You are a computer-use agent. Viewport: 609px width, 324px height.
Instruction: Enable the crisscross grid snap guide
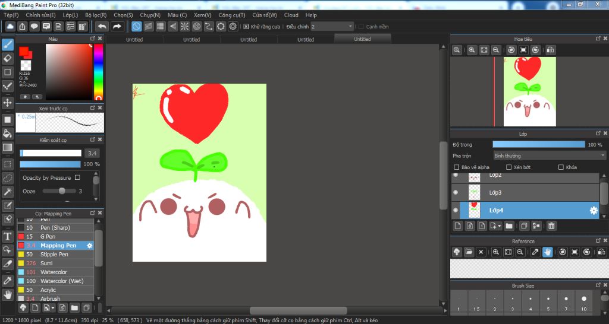[161, 26]
